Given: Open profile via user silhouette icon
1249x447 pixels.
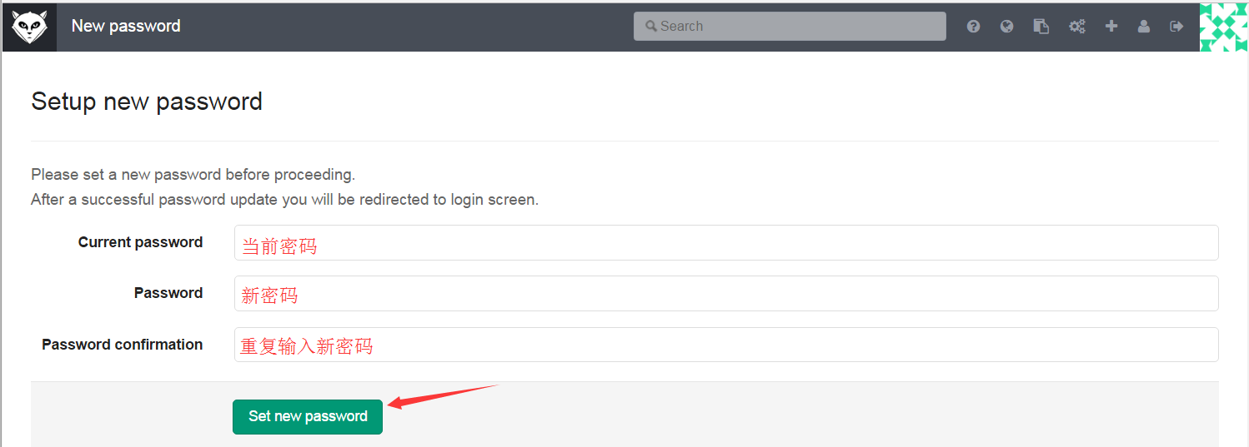Looking at the screenshot, I should [1144, 27].
